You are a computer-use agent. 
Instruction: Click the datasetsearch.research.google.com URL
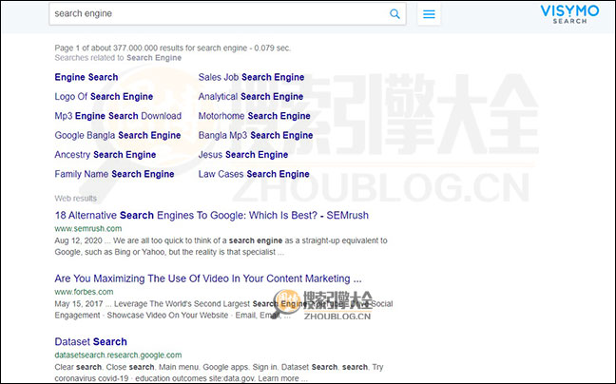click(x=118, y=355)
